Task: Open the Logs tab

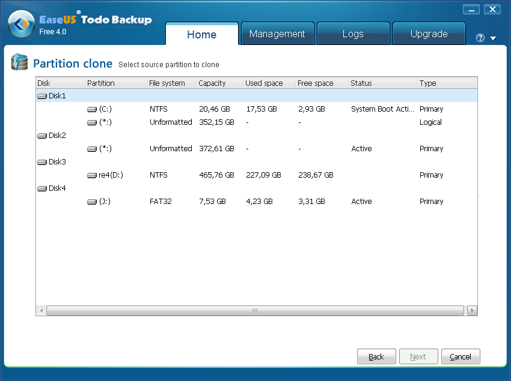Action: coord(353,34)
